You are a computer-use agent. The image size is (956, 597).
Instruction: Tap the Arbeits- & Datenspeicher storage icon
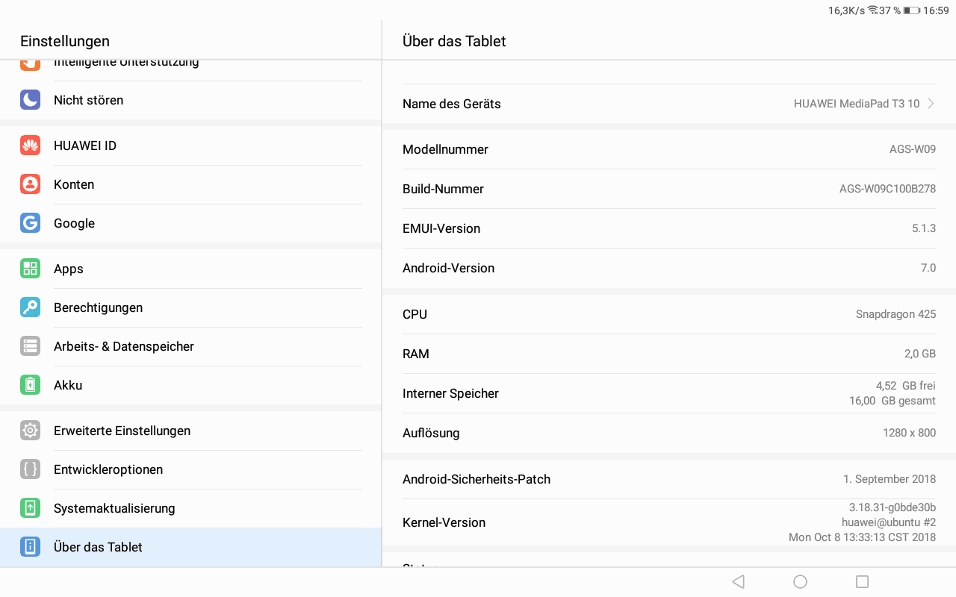(30, 346)
